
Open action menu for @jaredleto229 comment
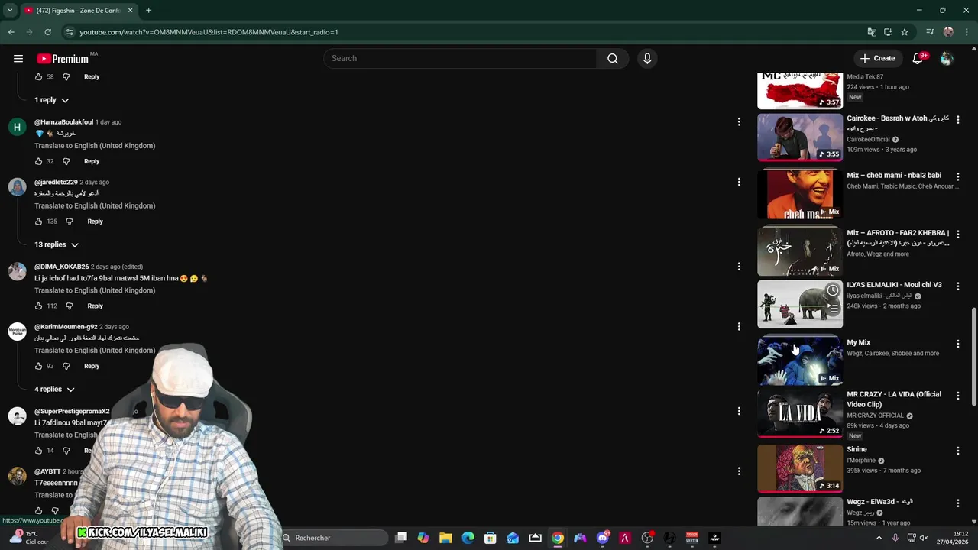[739, 182]
